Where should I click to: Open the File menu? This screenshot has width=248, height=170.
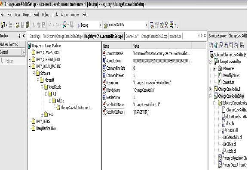(x=3, y=15)
